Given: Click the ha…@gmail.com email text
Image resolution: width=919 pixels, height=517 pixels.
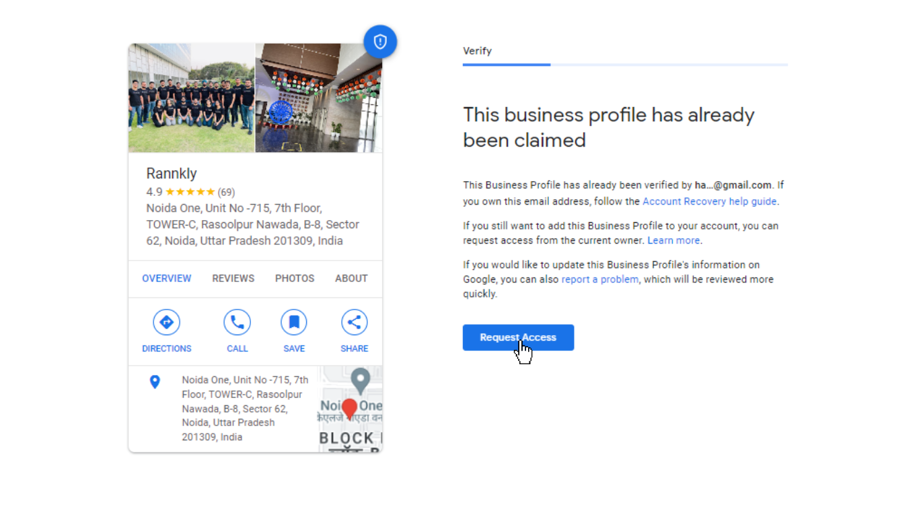Looking at the screenshot, I should pos(733,185).
